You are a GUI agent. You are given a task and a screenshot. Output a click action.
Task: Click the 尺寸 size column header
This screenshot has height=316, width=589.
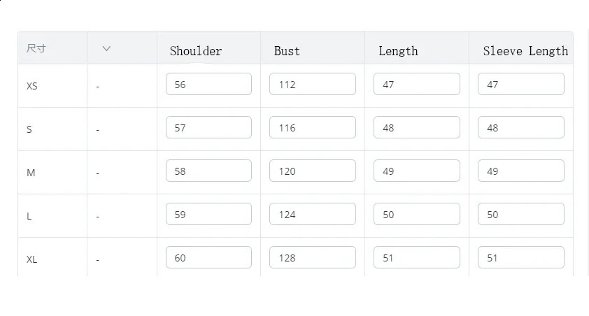[x=36, y=48]
